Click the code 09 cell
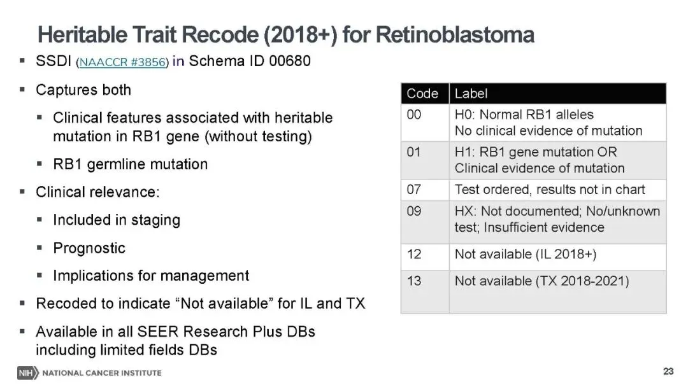The height and width of the screenshot is (387, 688). [x=414, y=211]
